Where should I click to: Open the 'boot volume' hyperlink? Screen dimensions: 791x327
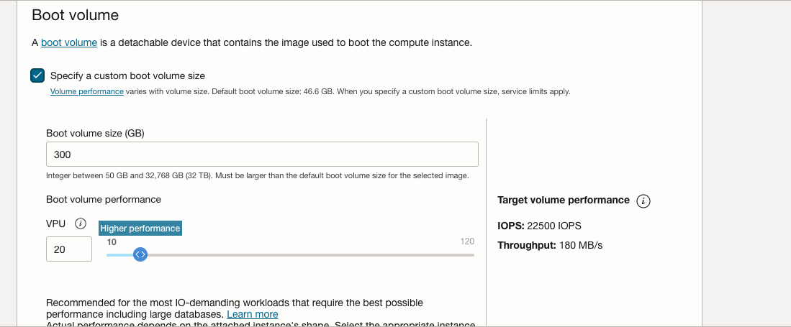[x=69, y=43]
